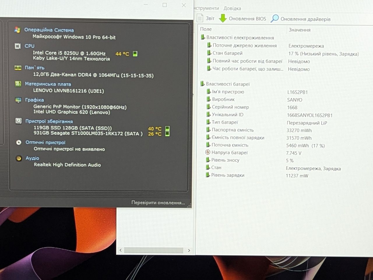Click the optical disc icon beside Оптичні пристрої
Screen dimensions: 373x280
tap(19, 142)
